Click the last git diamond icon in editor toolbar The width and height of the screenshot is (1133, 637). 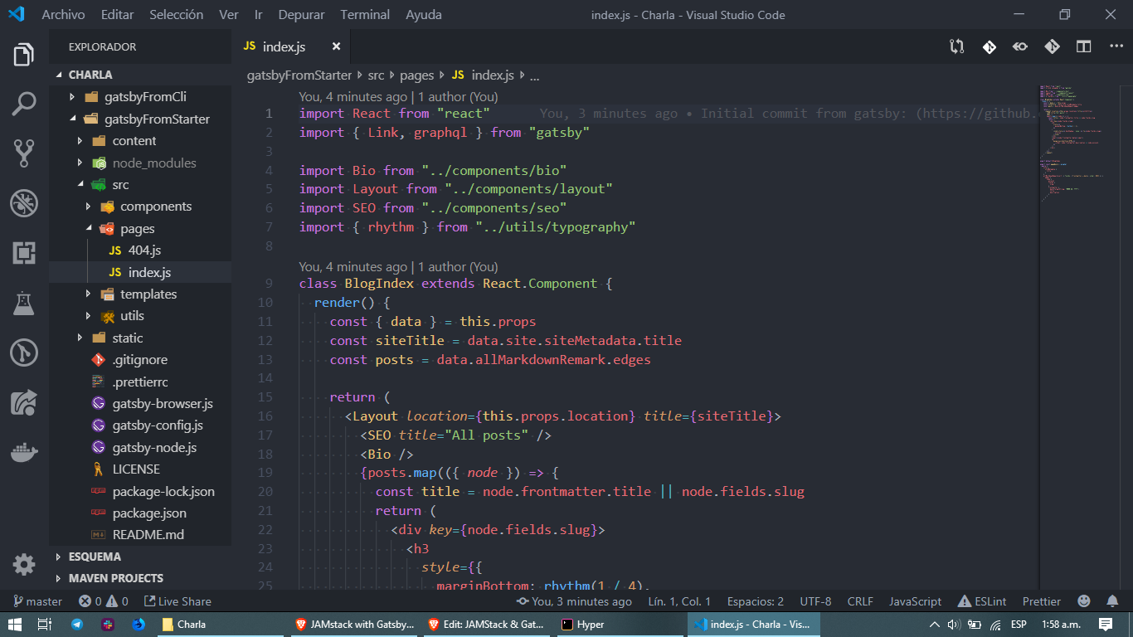[x=1052, y=46]
